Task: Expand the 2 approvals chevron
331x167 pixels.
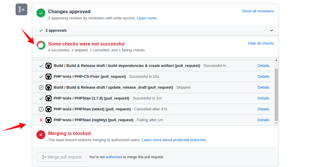Action: (272, 31)
